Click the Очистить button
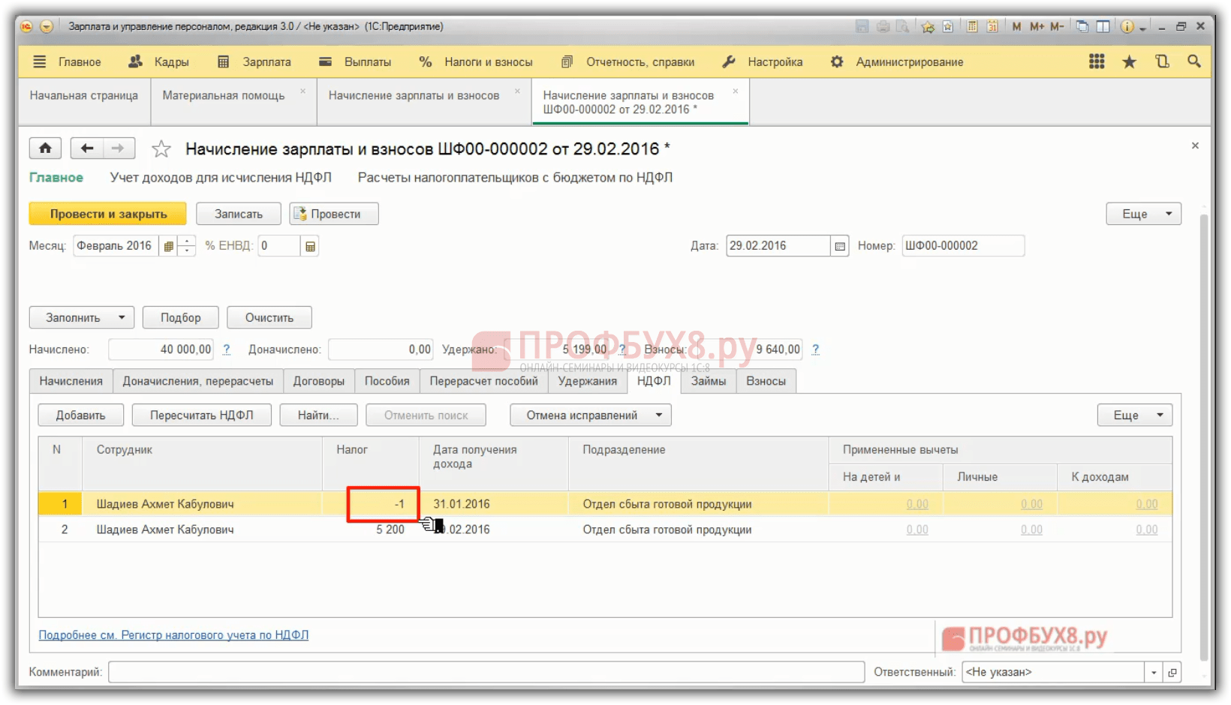 [269, 317]
